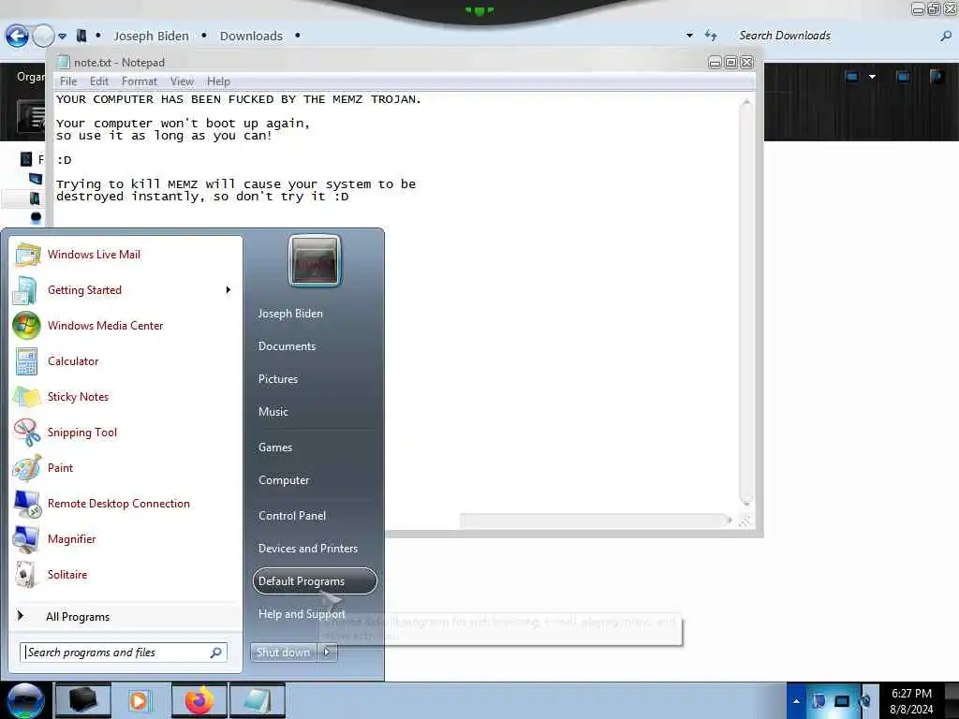Image resolution: width=959 pixels, height=719 pixels.
Task: Open Pictures from Start menu
Action: [278, 379]
